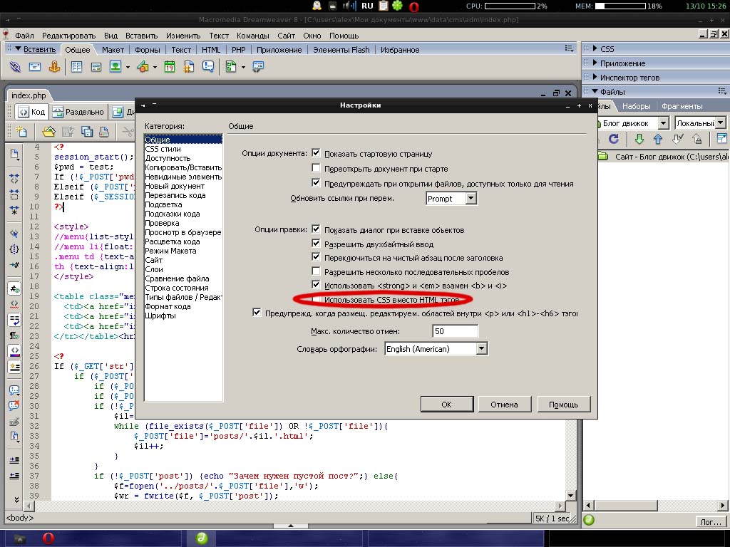
Task: Click the Print code printer icon
Action: point(104,132)
